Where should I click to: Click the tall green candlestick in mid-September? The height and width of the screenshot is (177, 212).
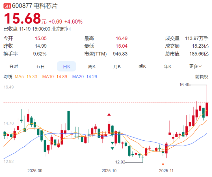pyautogui.click(x=69, y=121)
